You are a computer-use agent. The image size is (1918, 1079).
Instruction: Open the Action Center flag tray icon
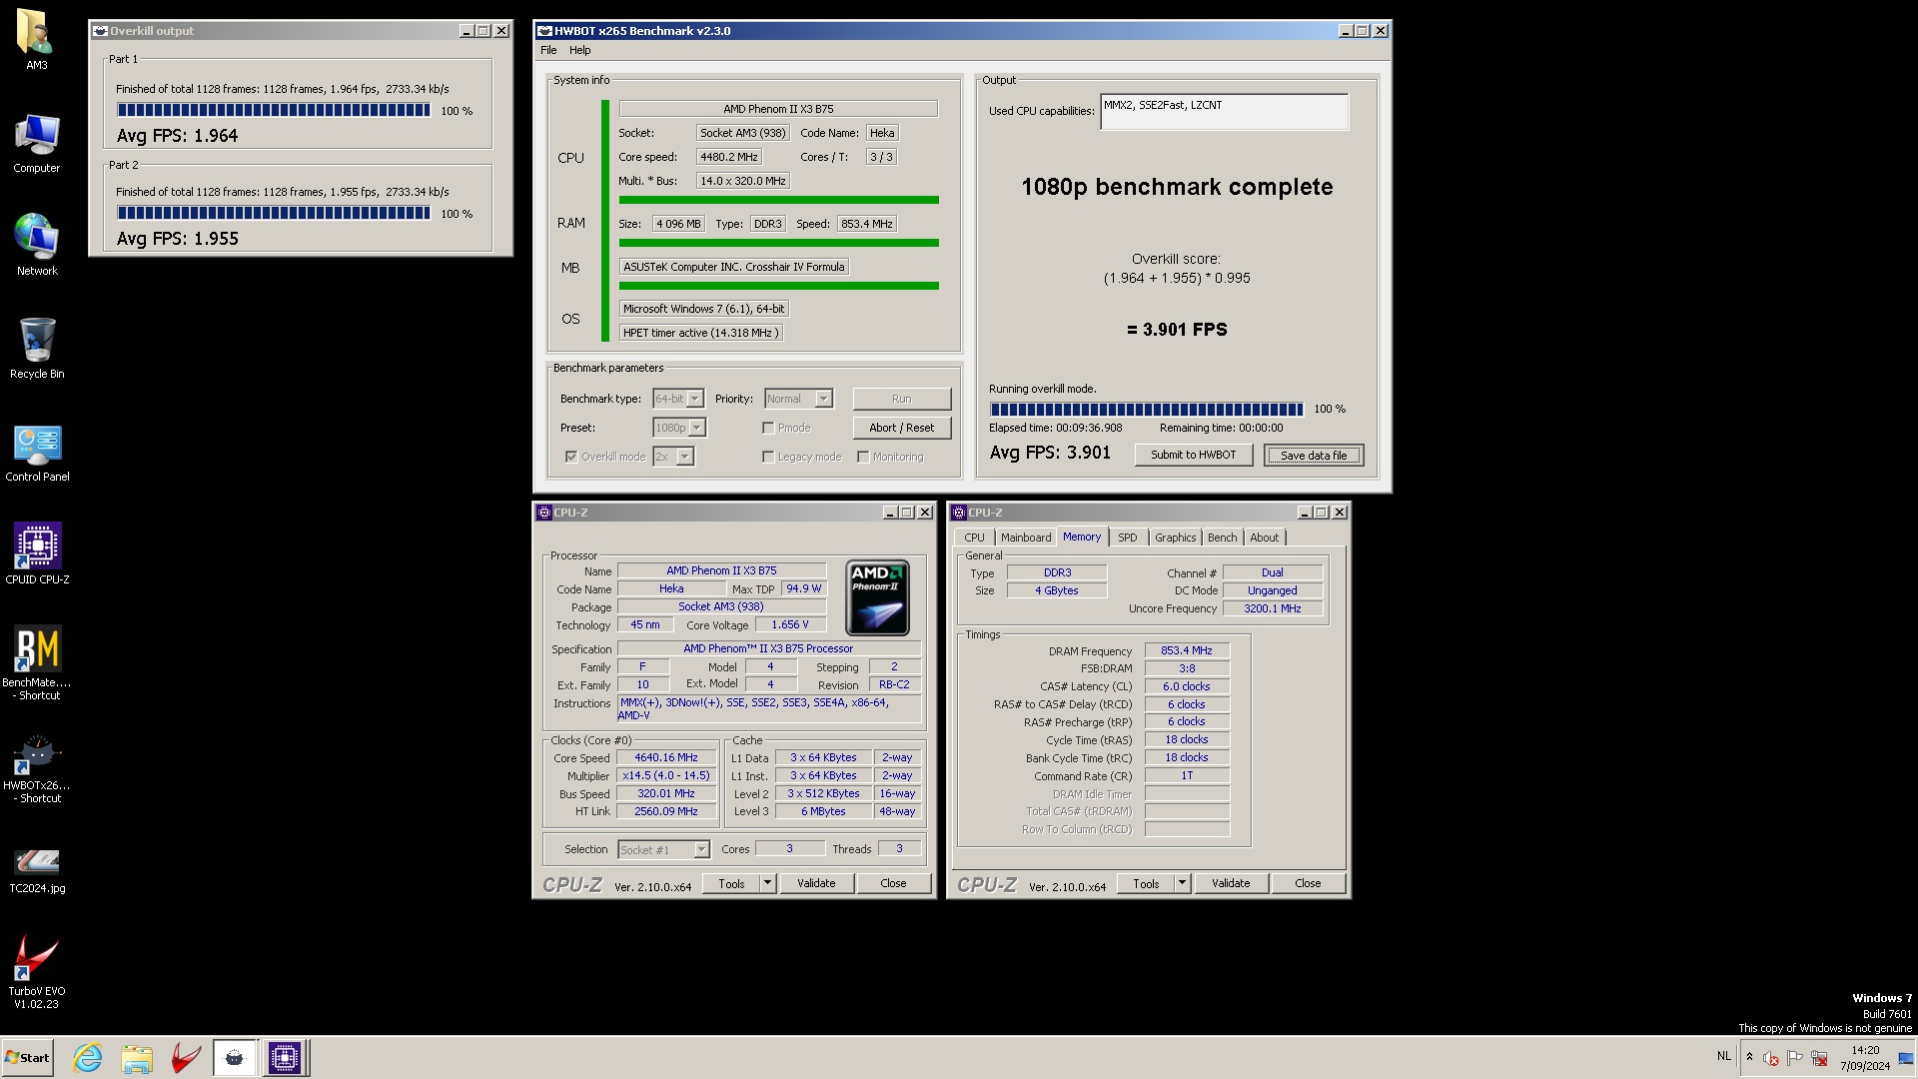tap(1795, 1058)
